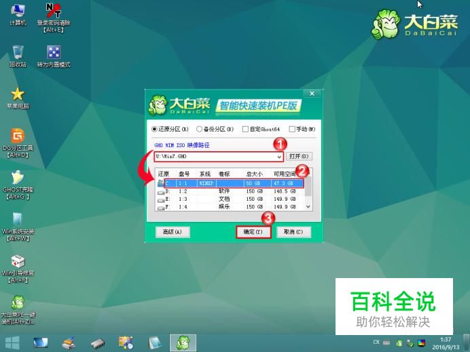Click the CH language indicator

[x=376, y=342]
